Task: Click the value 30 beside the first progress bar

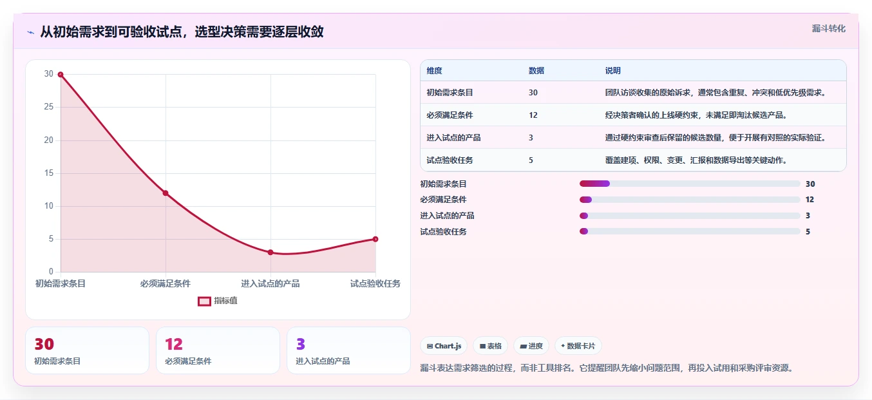Action: [810, 184]
